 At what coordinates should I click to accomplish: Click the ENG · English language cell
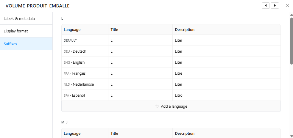(x=85, y=62)
